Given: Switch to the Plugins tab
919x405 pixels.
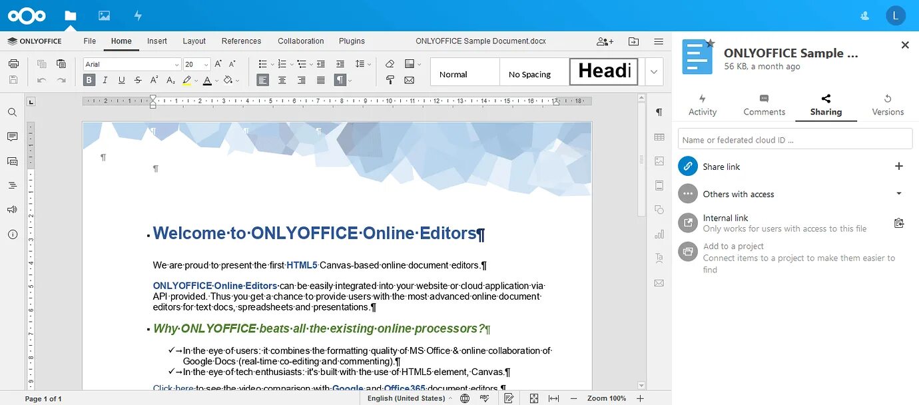Looking at the screenshot, I should pos(352,41).
